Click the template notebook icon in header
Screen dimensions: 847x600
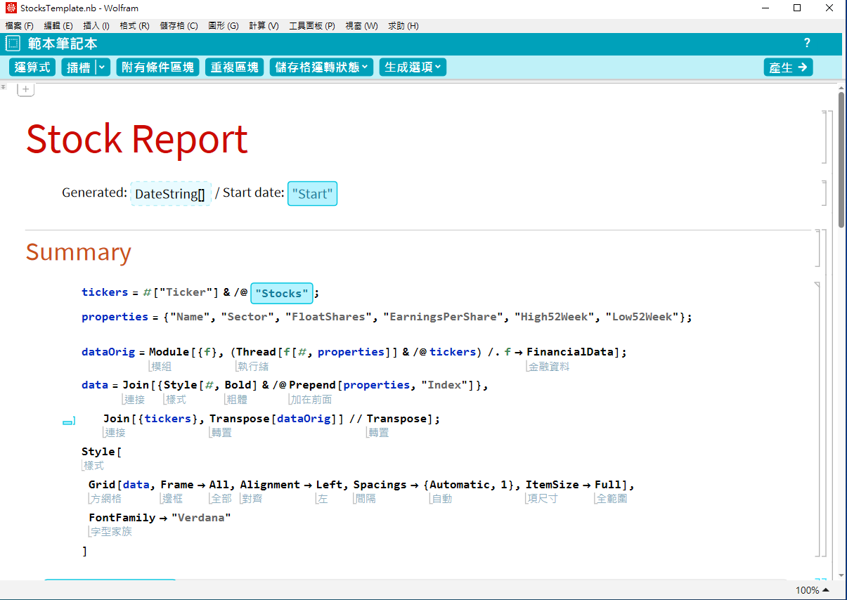tap(13, 44)
